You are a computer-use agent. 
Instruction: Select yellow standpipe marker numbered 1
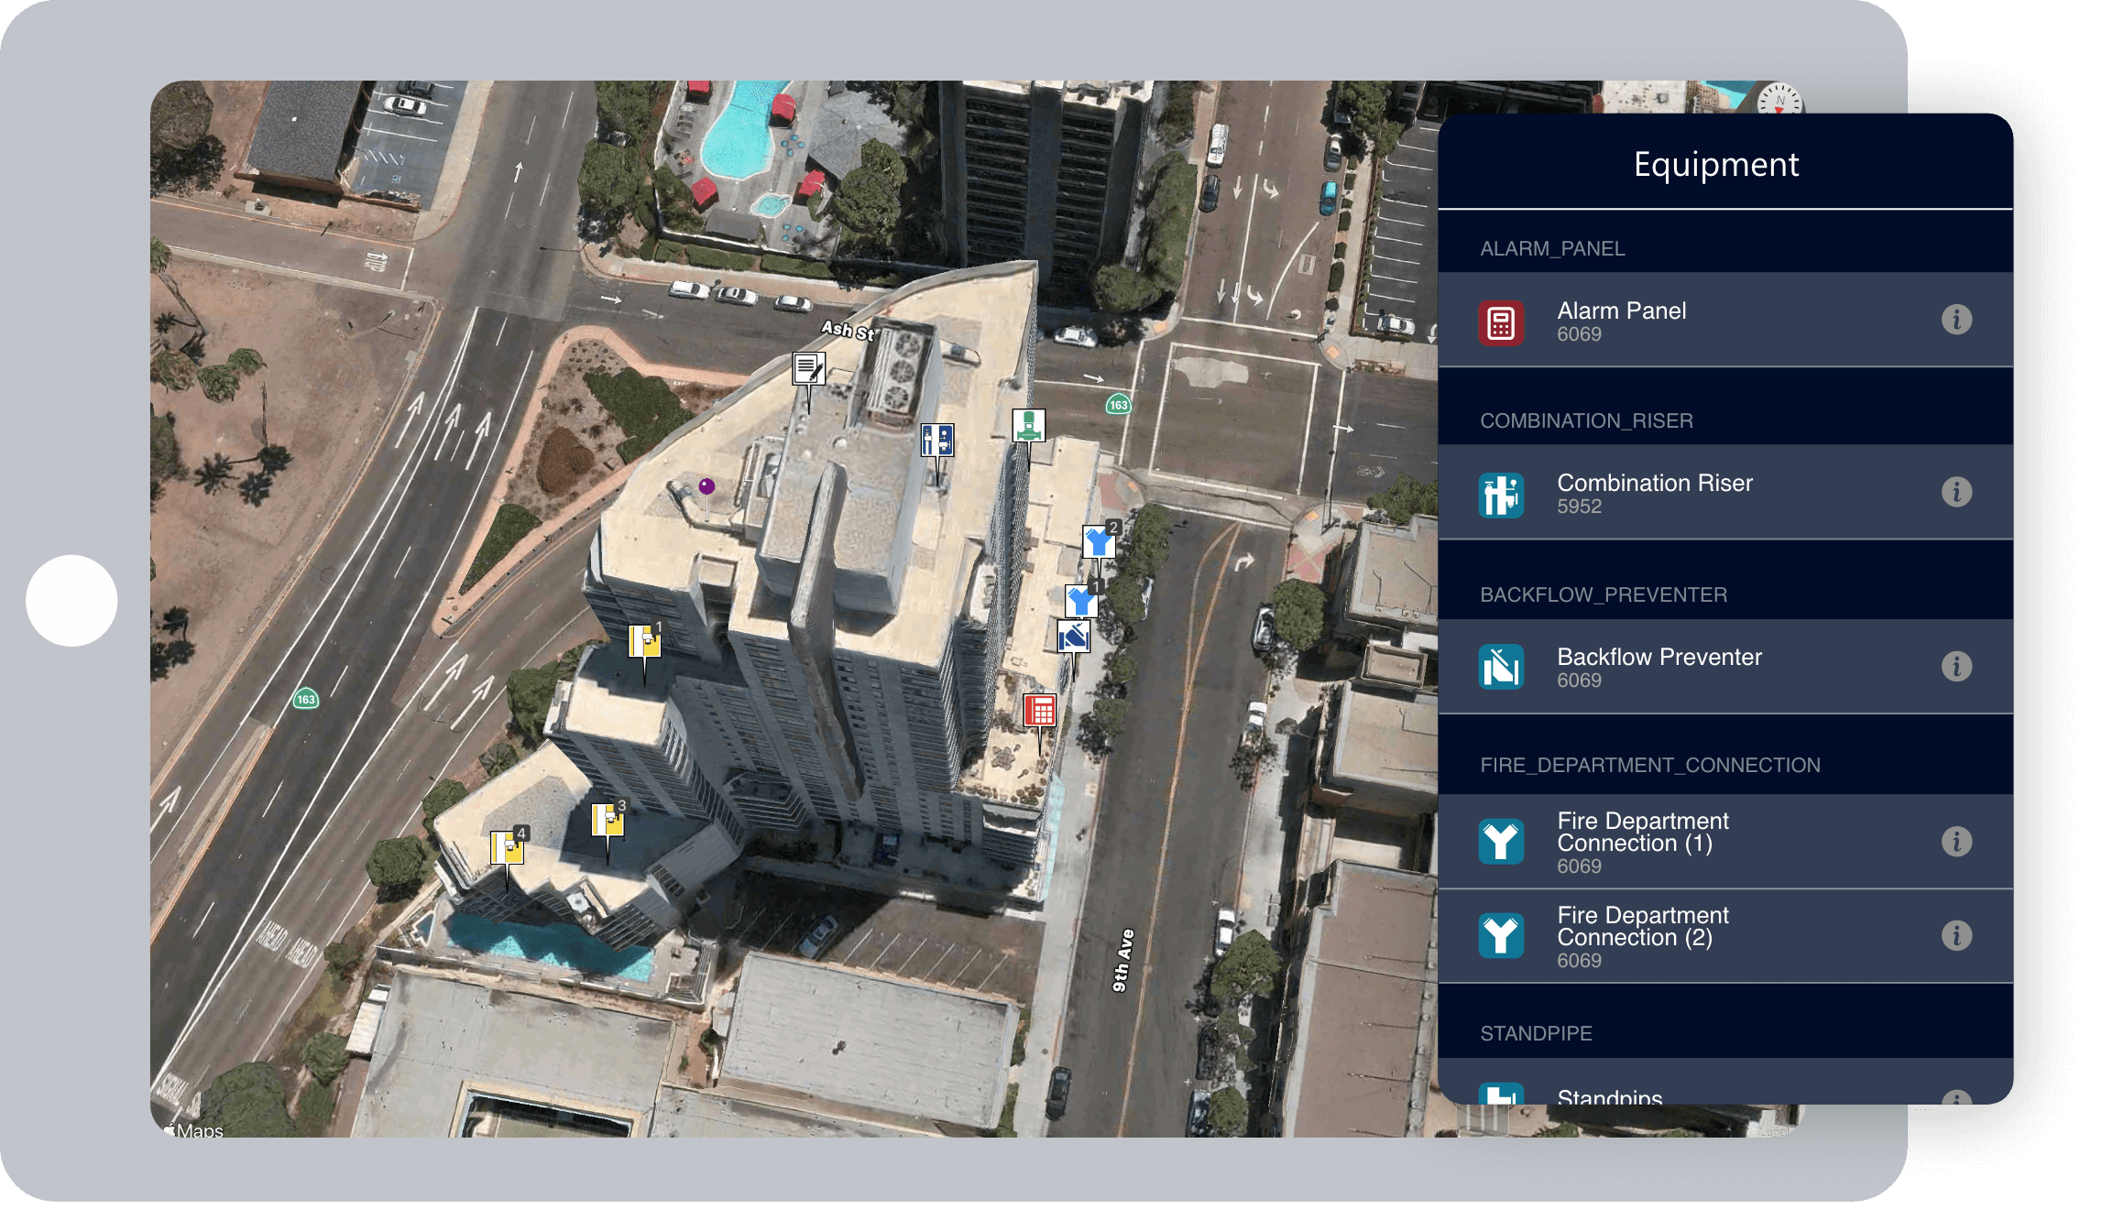(x=644, y=641)
